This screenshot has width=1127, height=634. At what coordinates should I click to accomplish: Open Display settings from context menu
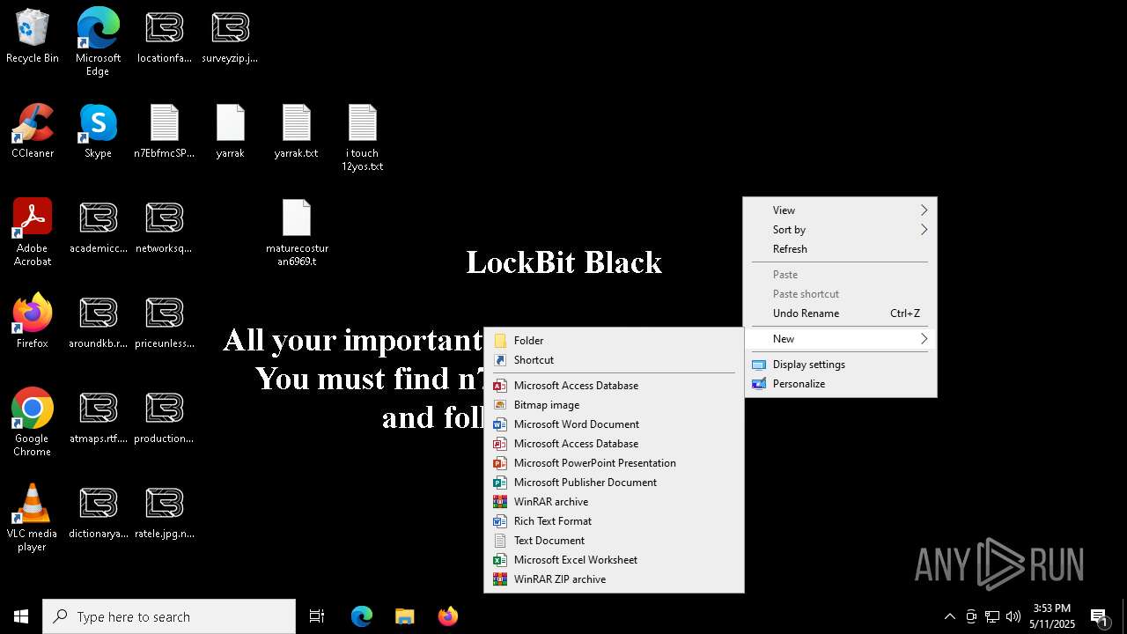click(840, 365)
